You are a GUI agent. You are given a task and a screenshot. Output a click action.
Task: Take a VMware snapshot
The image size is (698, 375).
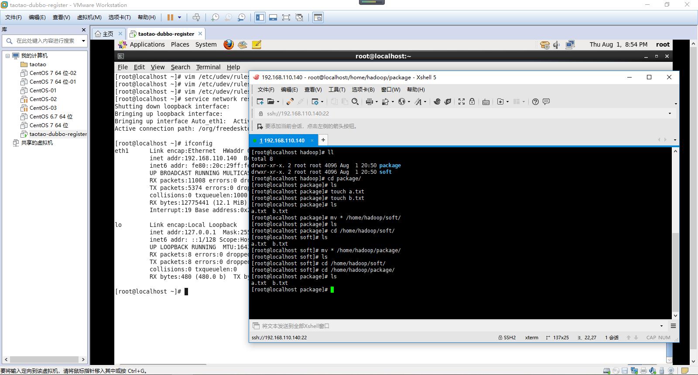tap(215, 17)
